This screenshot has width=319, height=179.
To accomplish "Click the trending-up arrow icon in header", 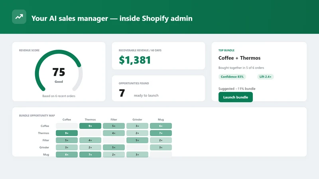I will click(x=19, y=17).
